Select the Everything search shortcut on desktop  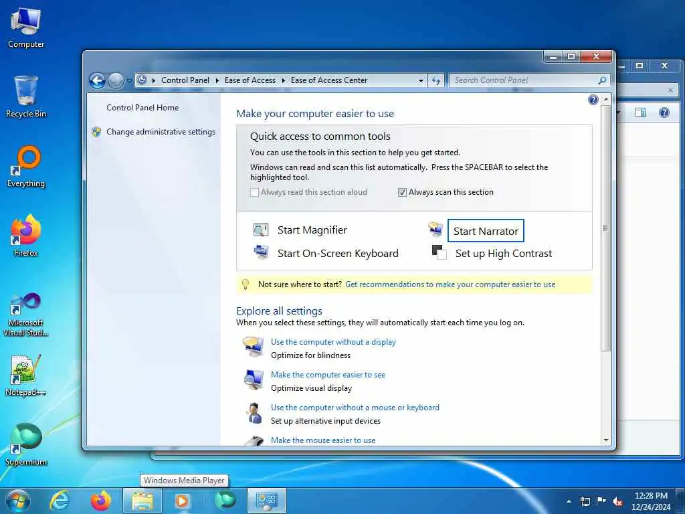(x=26, y=166)
